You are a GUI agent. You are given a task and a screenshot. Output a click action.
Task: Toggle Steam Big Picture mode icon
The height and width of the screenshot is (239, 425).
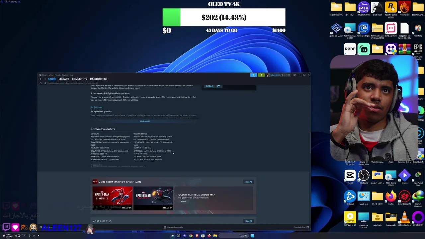coord(294,75)
